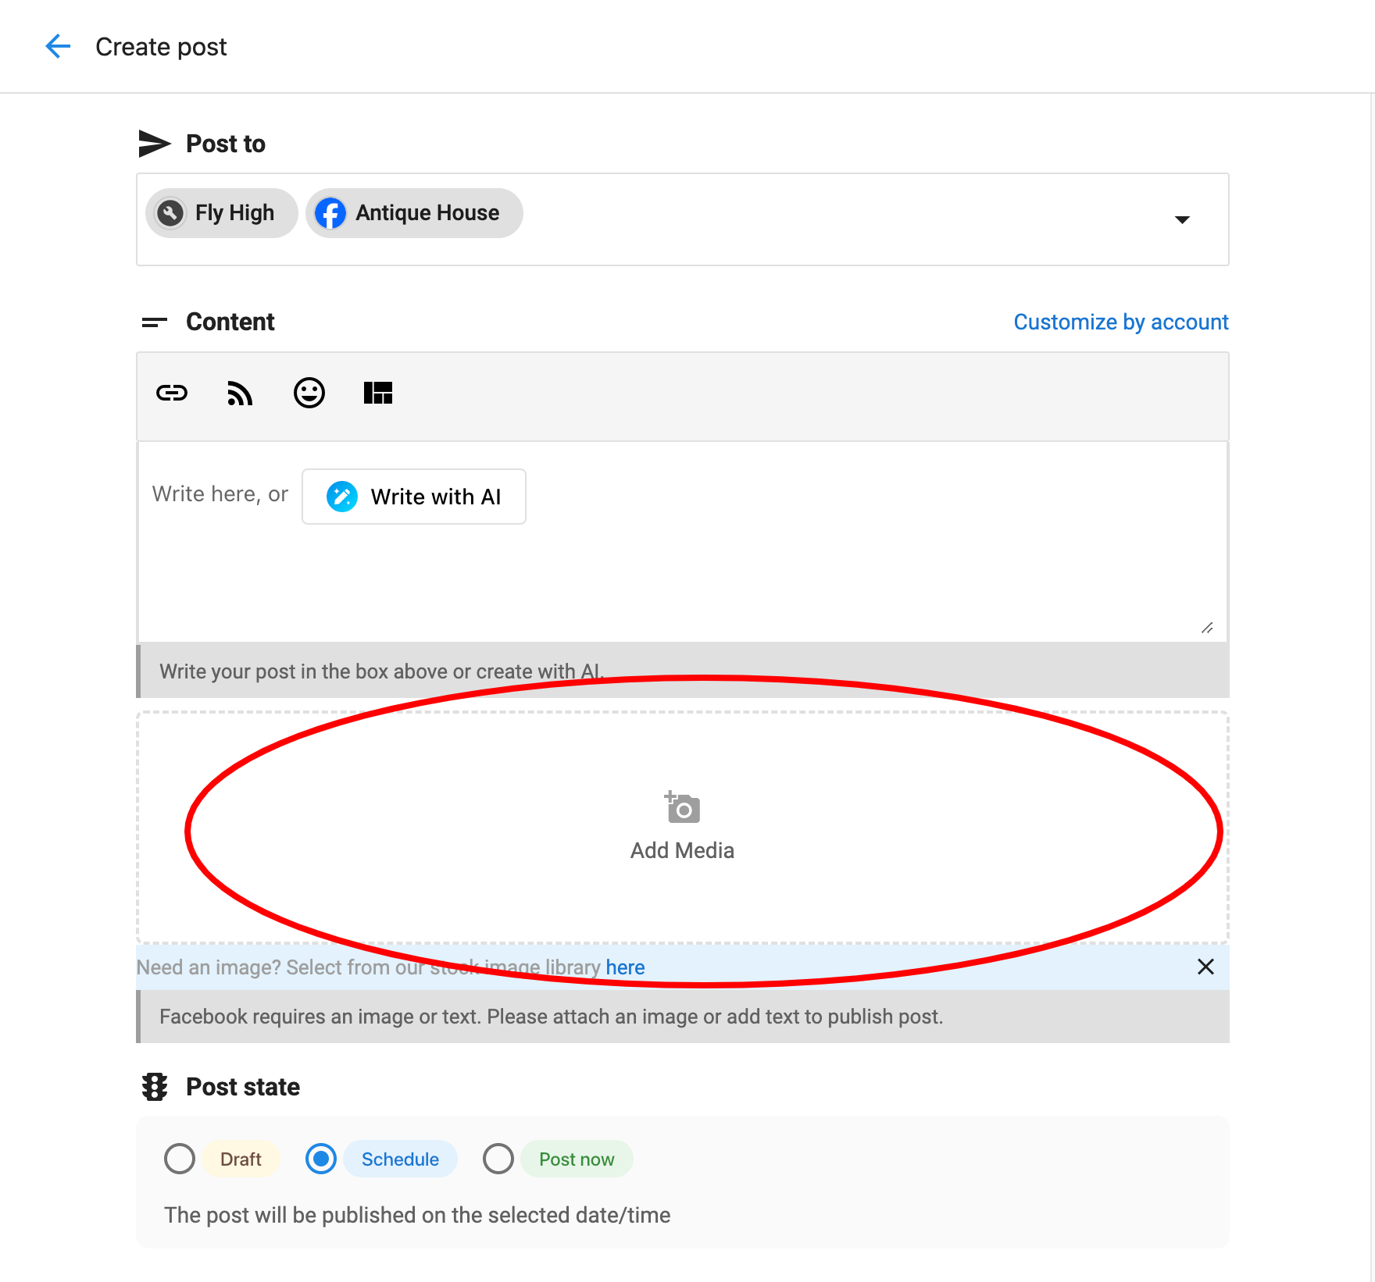
Task: Click the Facebook icon on Antique House chip
Action: pos(330,213)
